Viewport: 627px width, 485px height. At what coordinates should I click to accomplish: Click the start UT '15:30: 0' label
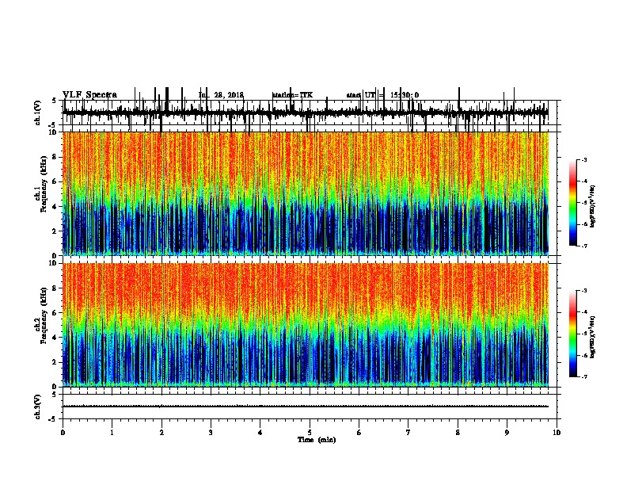(405, 95)
